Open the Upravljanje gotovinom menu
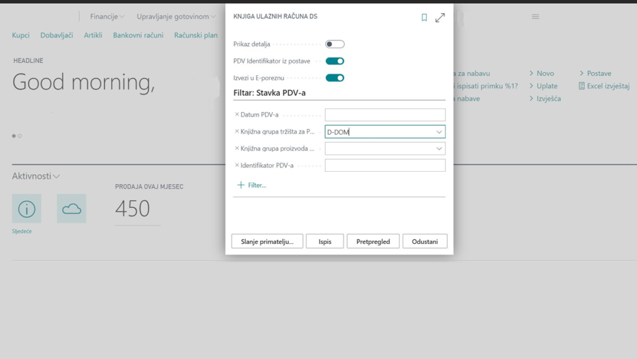 [177, 17]
